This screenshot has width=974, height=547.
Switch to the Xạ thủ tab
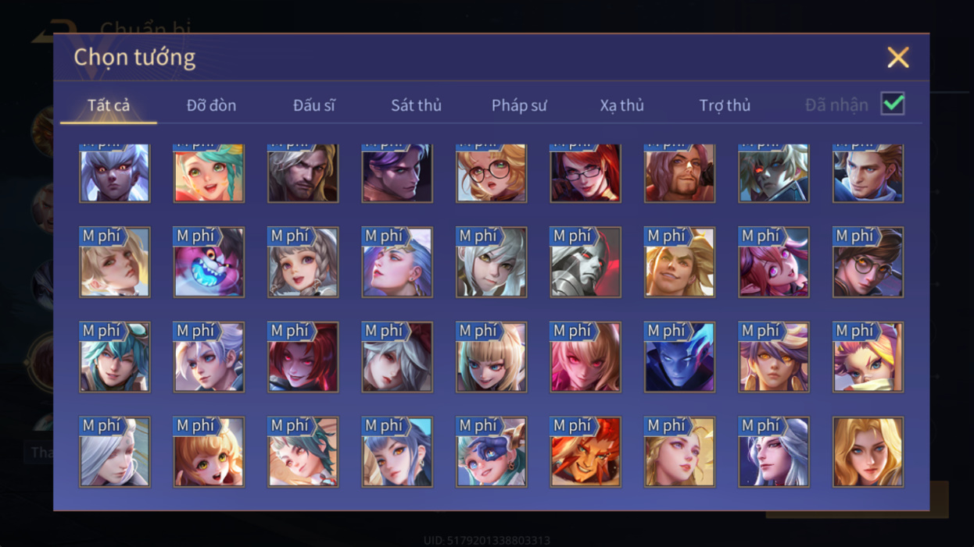[622, 105]
